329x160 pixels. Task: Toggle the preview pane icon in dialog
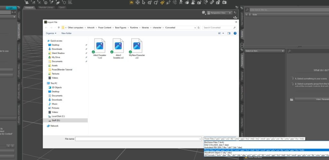click(229, 33)
